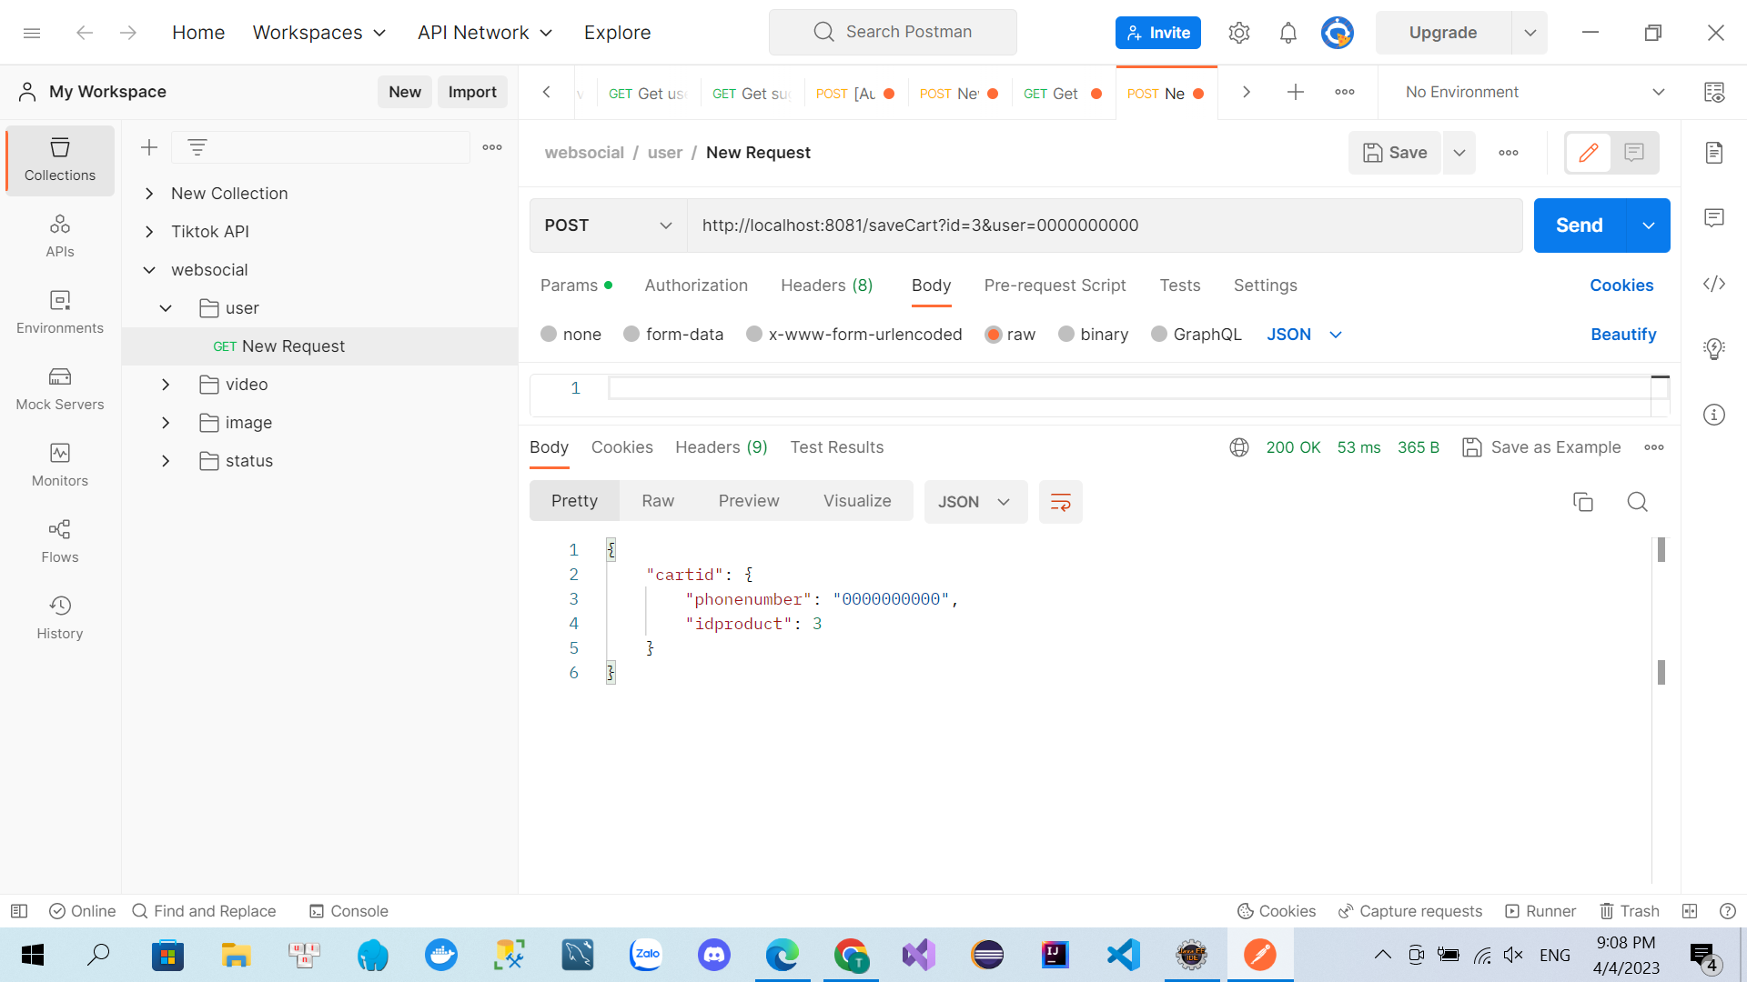Click the Import button

click(x=471, y=92)
